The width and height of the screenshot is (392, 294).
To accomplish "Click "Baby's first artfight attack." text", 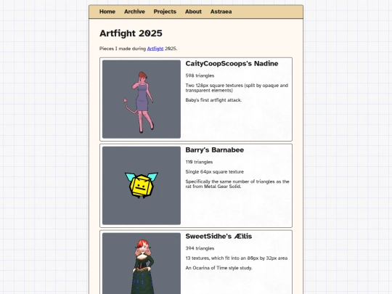I will point(213,100).
